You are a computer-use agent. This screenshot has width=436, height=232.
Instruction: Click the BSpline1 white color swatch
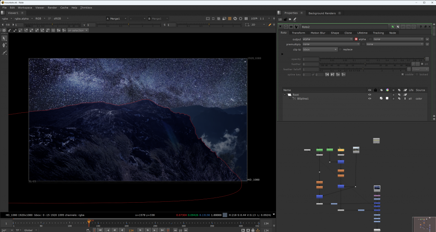[387, 98]
